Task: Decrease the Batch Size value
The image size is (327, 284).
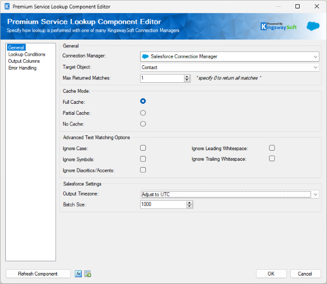Action: [x=190, y=207]
